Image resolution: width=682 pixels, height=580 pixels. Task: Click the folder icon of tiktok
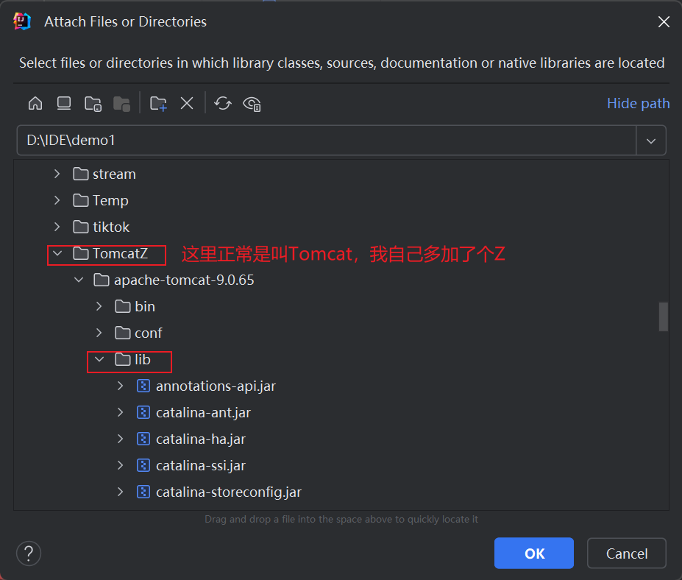[80, 227]
